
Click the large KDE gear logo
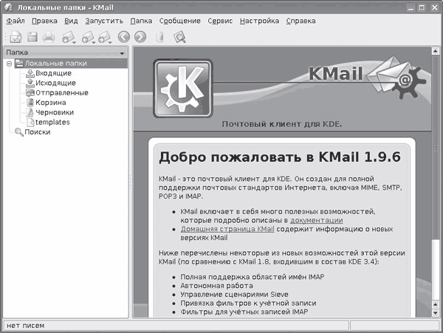click(x=182, y=88)
